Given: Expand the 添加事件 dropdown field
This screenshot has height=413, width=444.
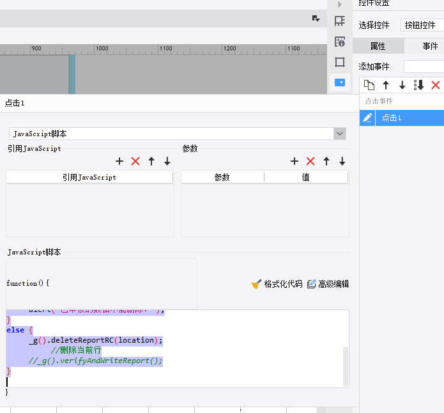Looking at the screenshot, I should click(424, 66).
